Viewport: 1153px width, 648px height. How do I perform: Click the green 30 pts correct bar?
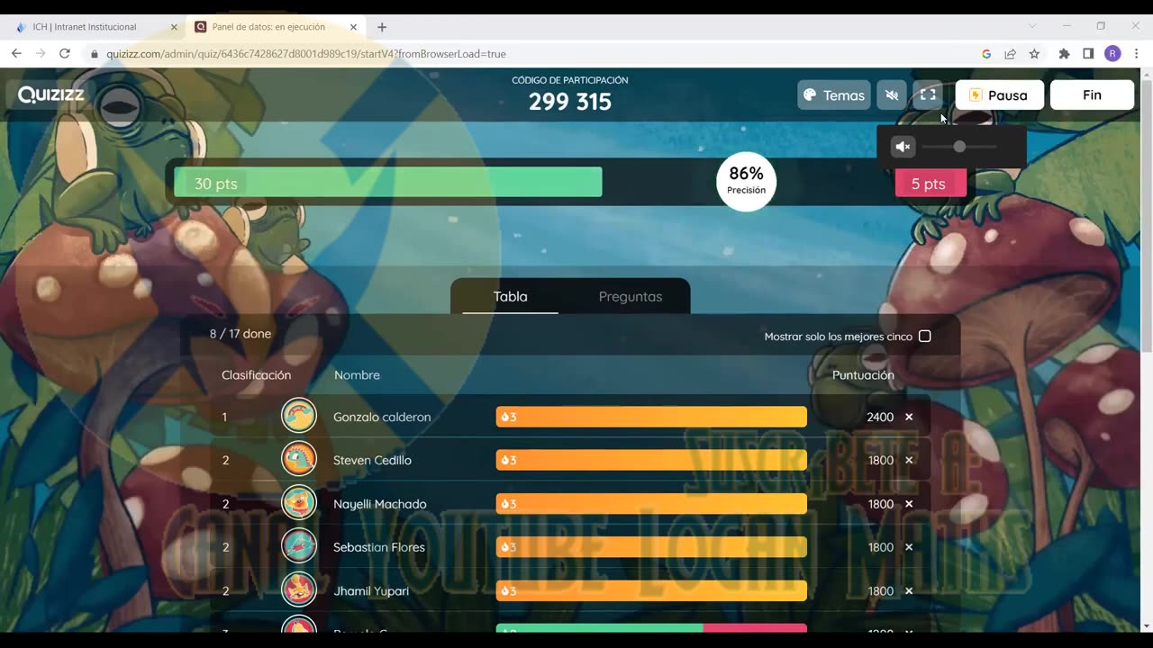click(x=388, y=182)
